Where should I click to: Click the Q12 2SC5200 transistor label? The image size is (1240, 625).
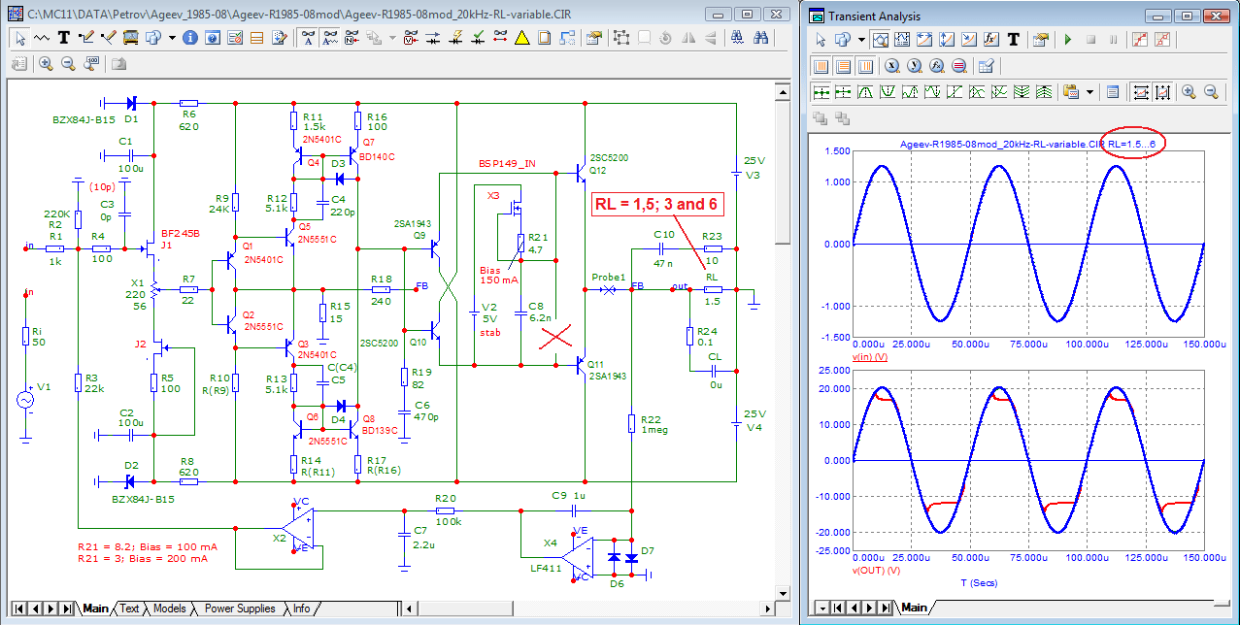click(609, 163)
